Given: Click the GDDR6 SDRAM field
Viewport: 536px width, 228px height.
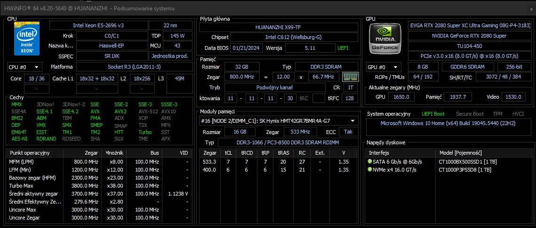Looking at the screenshot, I should 468,67.
